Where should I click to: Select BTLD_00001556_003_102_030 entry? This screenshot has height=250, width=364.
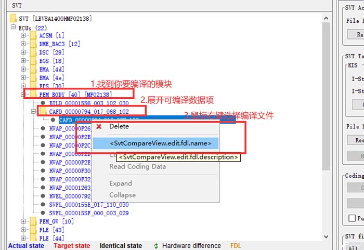pyautogui.click(x=89, y=103)
